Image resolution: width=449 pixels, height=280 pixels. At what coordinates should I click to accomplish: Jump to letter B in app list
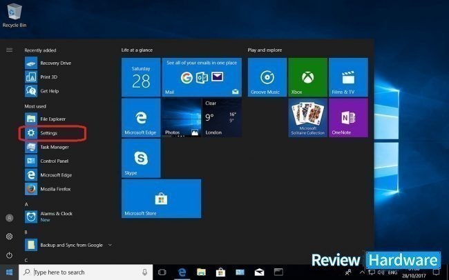coord(26,232)
